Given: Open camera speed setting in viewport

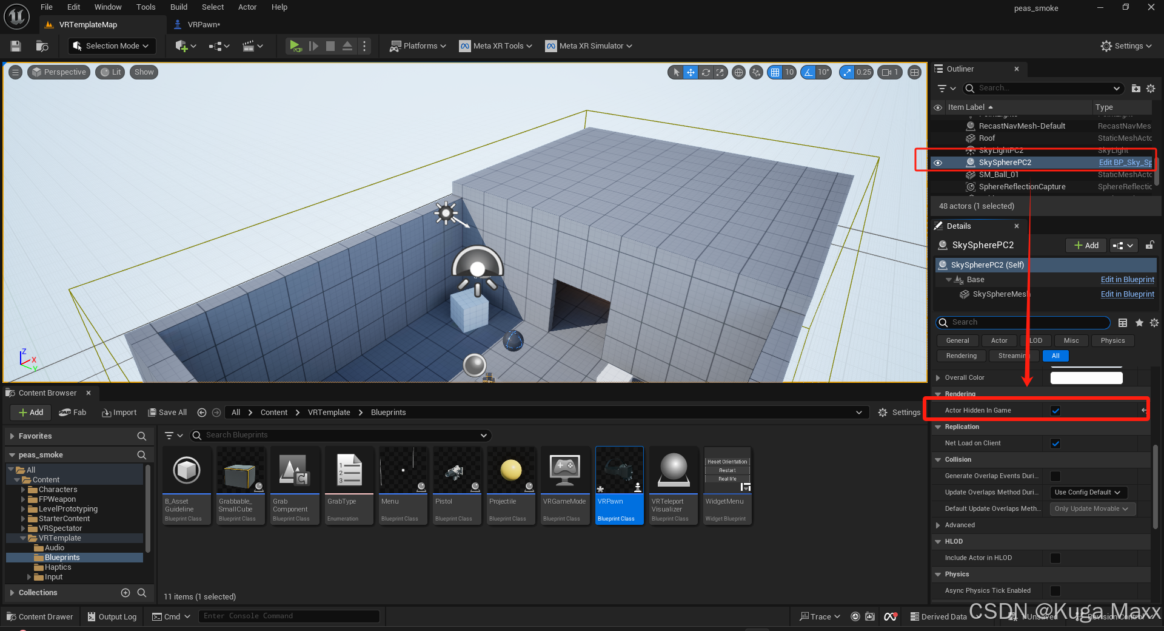Looking at the screenshot, I should click(889, 72).
